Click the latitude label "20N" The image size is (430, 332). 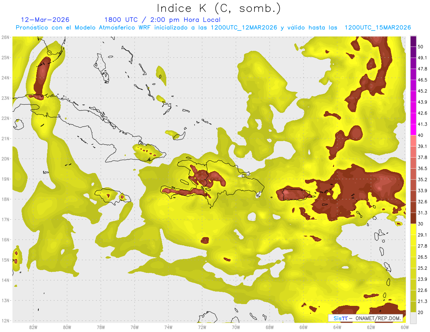click(x=5, y=159)
